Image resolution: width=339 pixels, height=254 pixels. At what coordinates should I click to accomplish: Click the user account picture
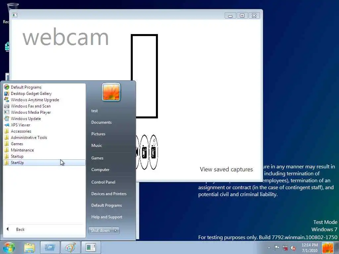pyautogui.click(x=111, y=92)
